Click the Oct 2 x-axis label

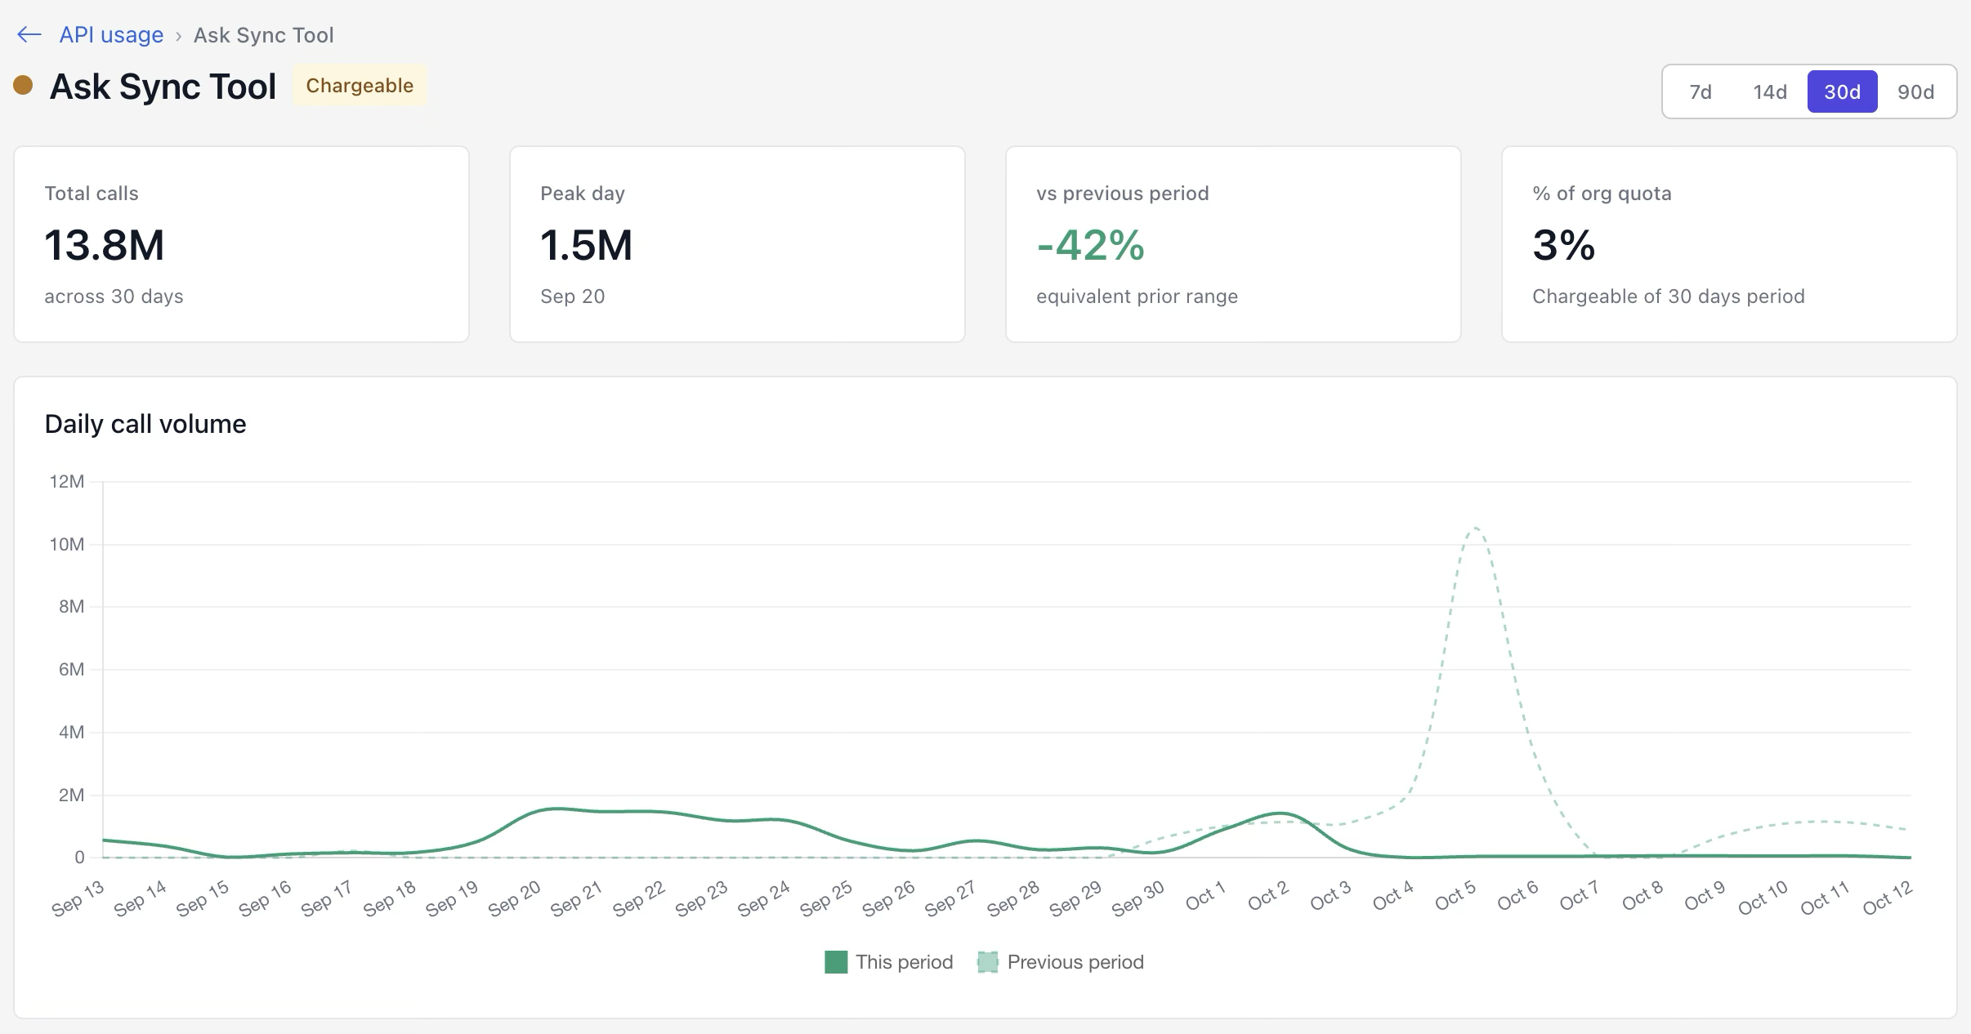[1268, 895]
